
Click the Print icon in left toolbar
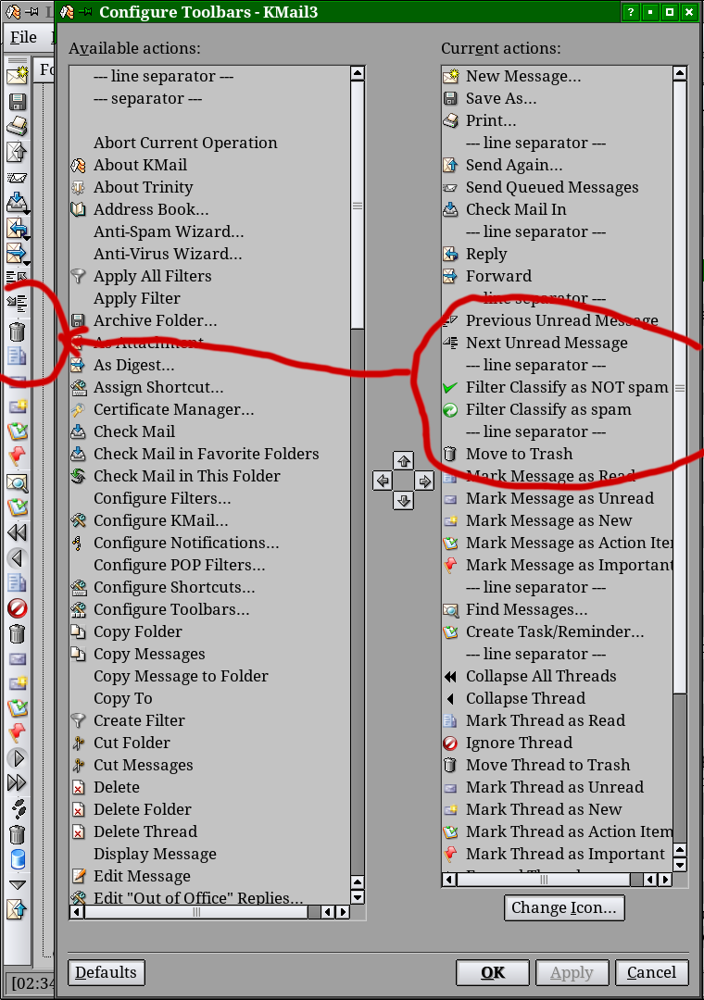tap(18, 126)
